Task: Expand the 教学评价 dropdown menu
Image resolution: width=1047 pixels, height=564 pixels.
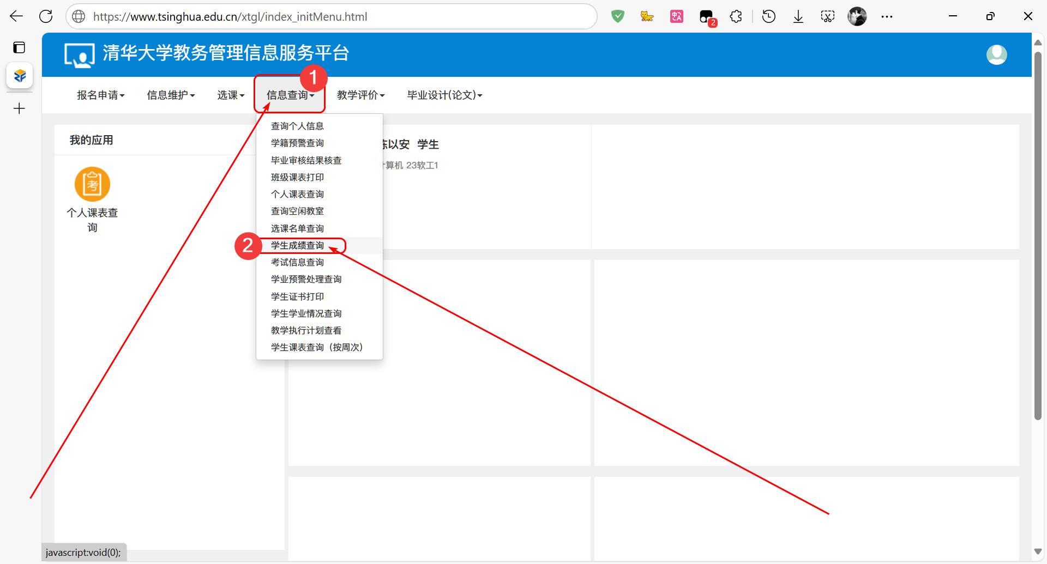Action: click(360, 95)
